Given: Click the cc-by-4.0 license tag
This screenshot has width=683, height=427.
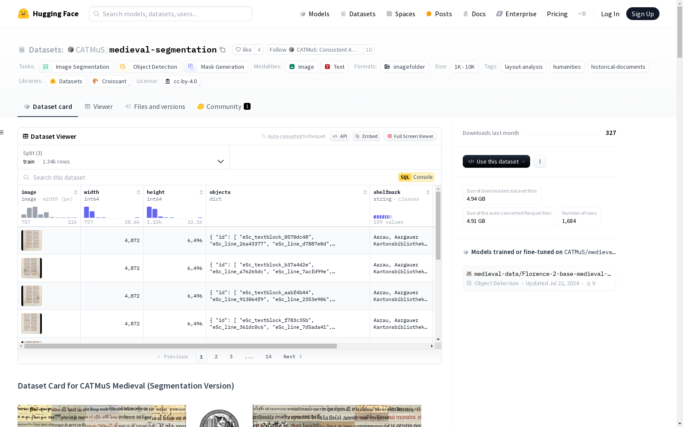Looking at the screenshot, I should click(181, 81).
